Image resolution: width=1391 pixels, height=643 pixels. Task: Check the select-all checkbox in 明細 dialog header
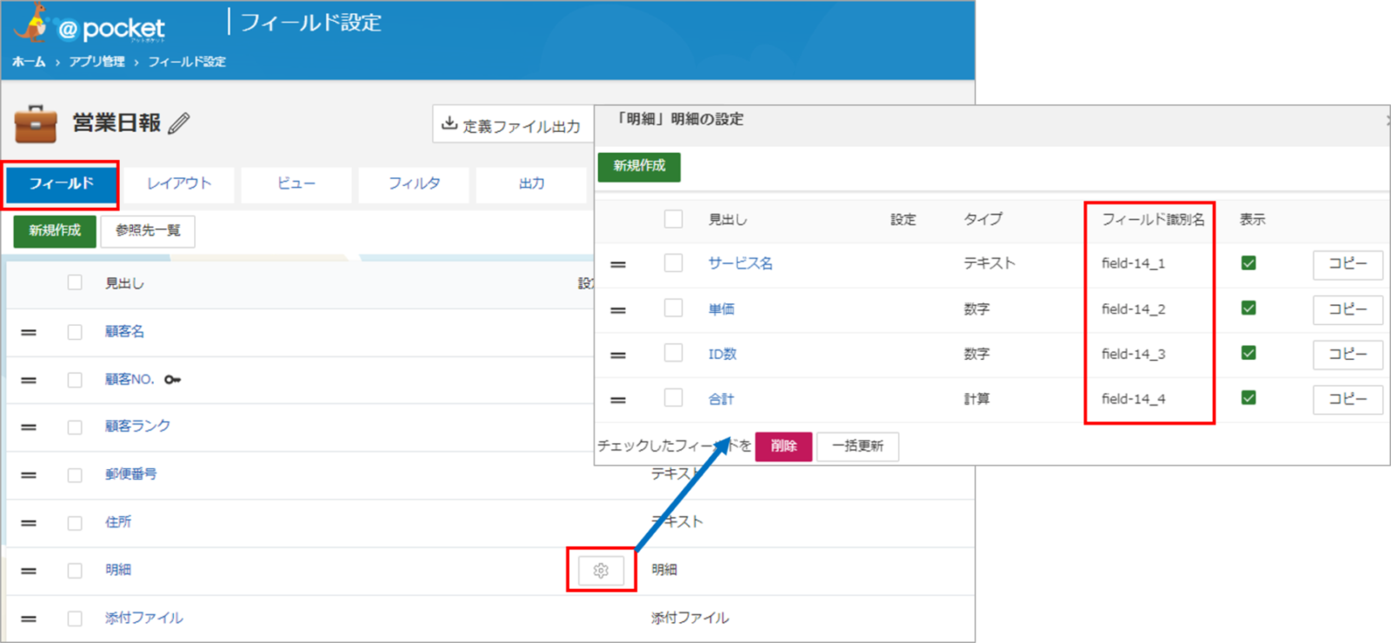[673, 219]
